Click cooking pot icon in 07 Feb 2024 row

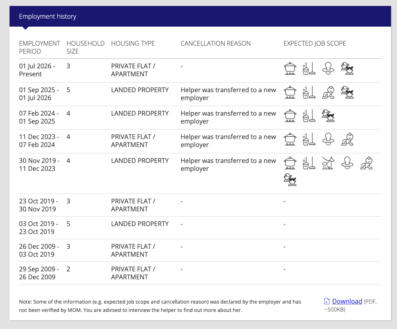tap(290, 116)
